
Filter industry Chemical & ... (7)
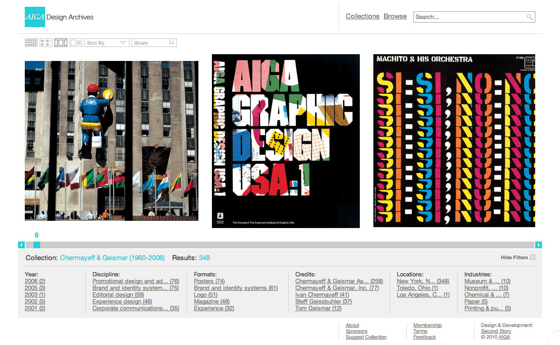tap(487, 295)
